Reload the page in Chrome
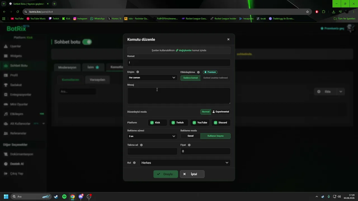This screenshot has height=201, width=358. 18,12
